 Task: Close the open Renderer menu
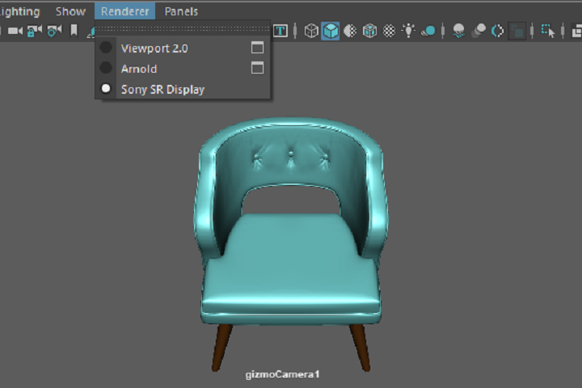(x=124, y=11)
